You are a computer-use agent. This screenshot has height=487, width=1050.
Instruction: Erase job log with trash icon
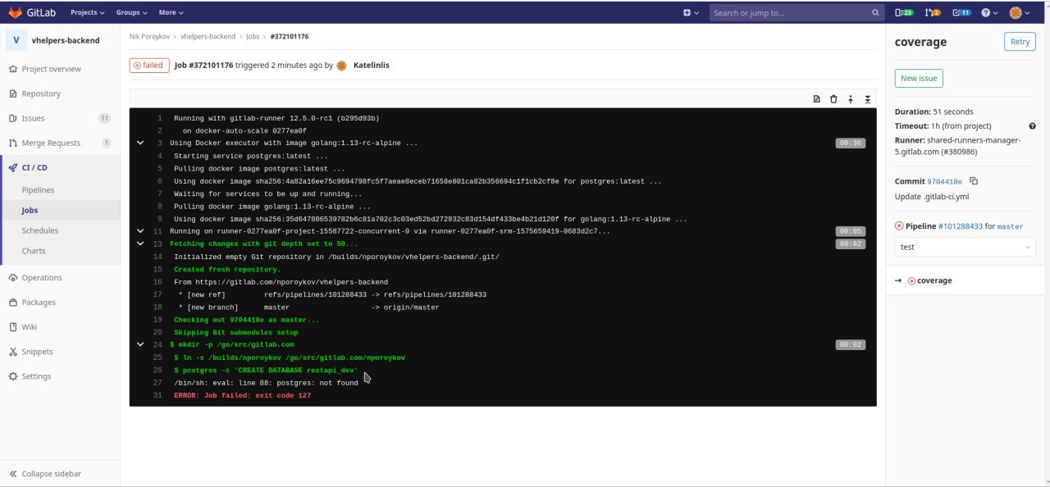(x=833, y=99)
